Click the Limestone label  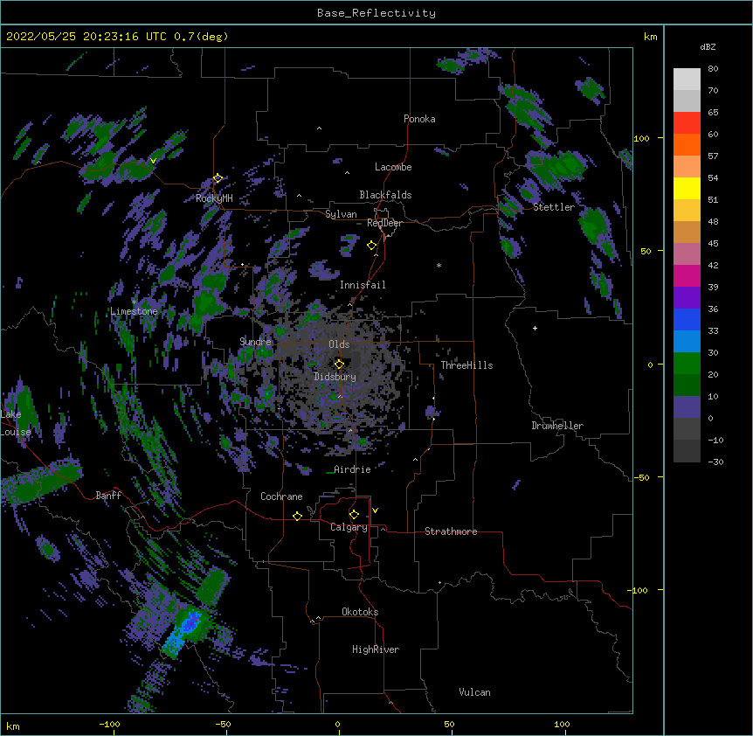(x=134, y=311)
